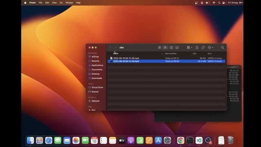Open the File menu

point(40,3)
